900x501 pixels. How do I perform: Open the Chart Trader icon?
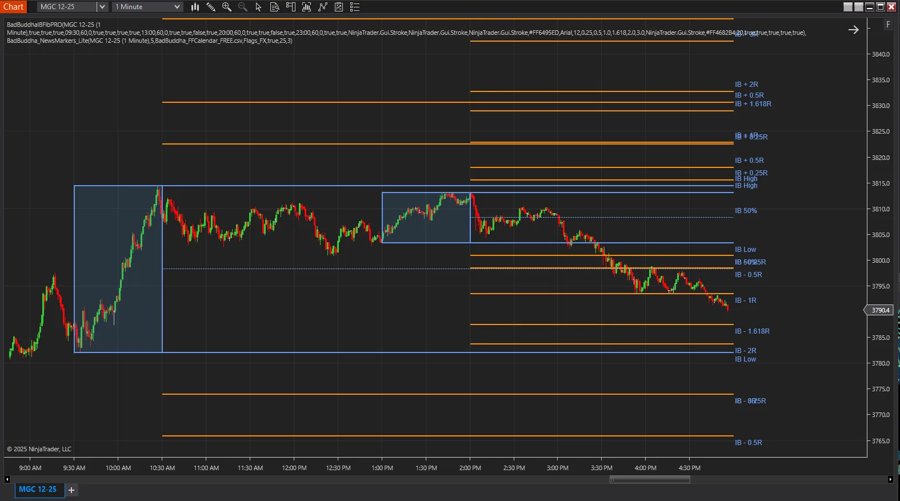pyautogui.click(x=290, y=7)
